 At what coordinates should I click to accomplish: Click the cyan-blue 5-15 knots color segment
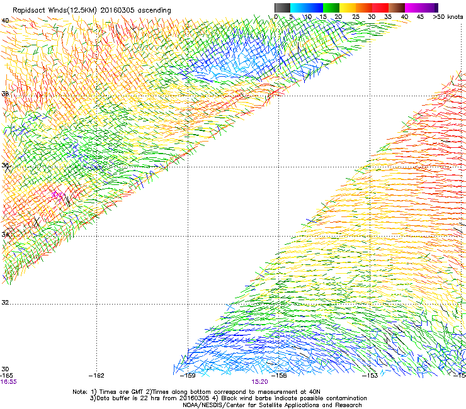[x=307, y=8]
